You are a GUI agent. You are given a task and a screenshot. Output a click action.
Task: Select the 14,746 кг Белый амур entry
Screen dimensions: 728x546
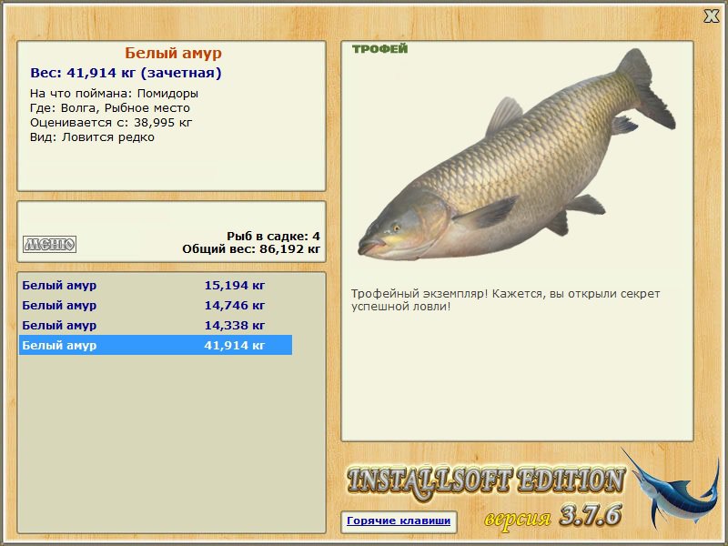pos(156,305)
